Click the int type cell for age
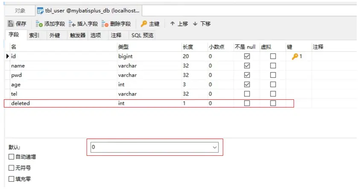361x192 pixels. click(149, 84)
